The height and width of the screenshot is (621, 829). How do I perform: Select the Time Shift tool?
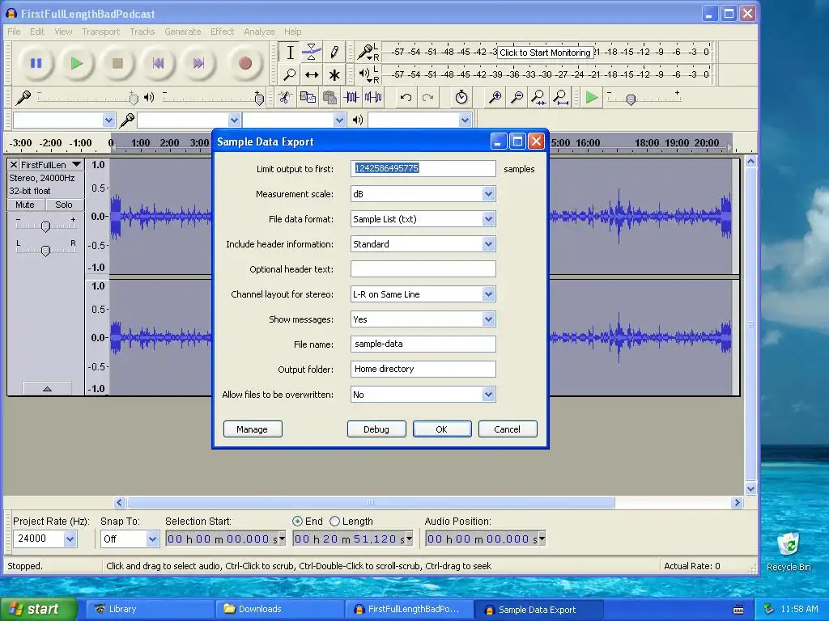click(x=312, y=74)
